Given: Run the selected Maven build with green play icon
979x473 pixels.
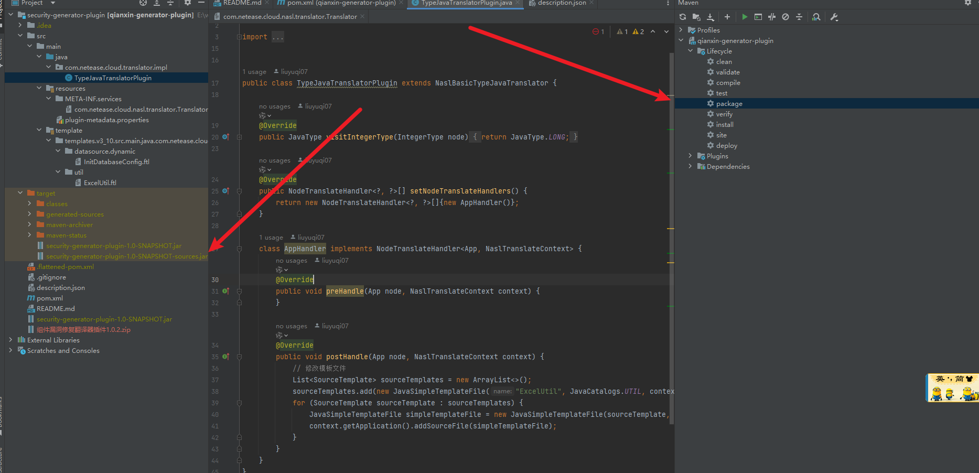Looking at the screenshot, I should [745, 17].
